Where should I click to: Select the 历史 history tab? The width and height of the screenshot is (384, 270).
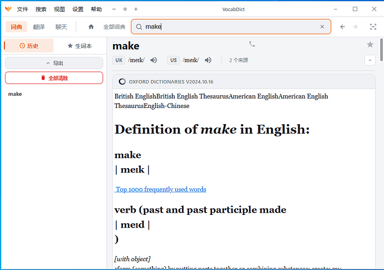pyautogui.click(x=29, y=46)
